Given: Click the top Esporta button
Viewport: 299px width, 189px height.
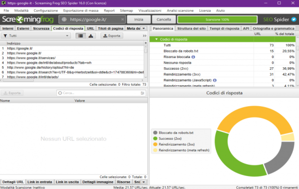Looking at the screenshot, I should click(112, 36).
